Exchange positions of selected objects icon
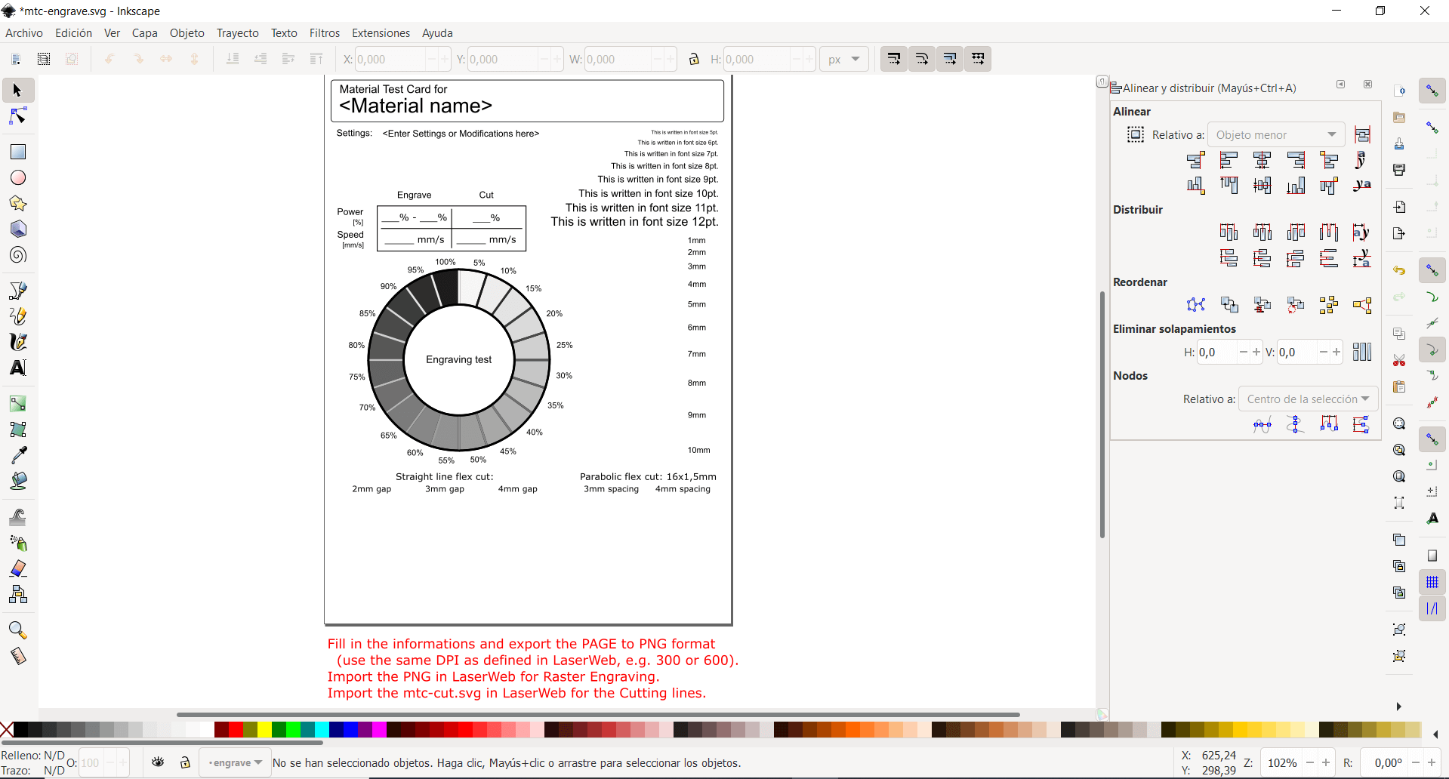Viewport: 1449px width, 779px height. coord(1229,305)
